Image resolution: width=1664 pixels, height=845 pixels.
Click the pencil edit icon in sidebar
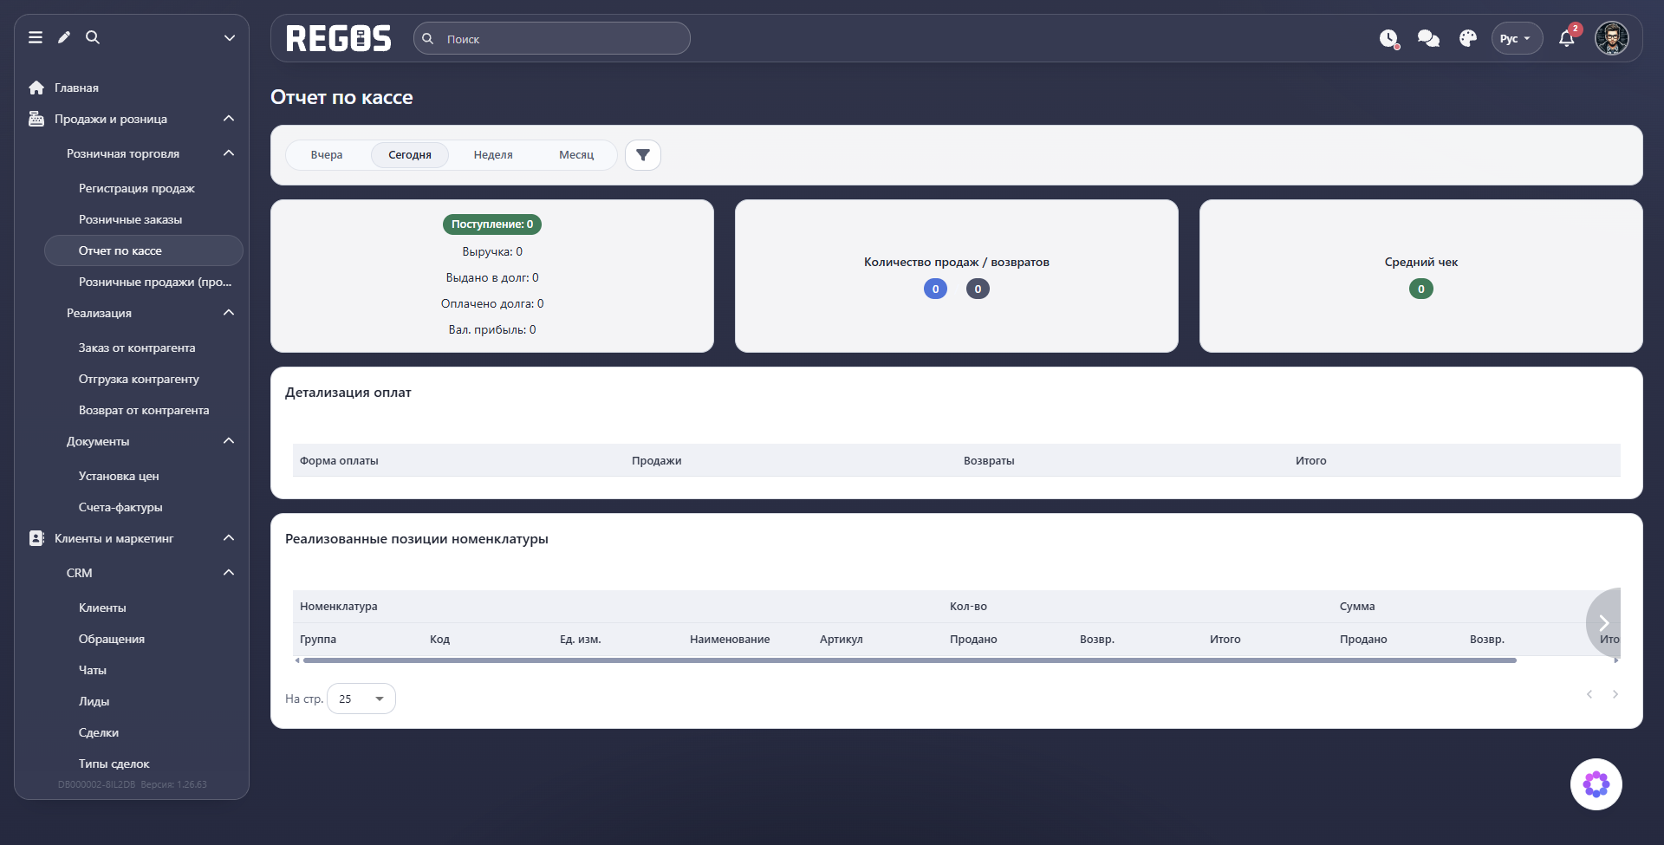click(x=64, y=37)
